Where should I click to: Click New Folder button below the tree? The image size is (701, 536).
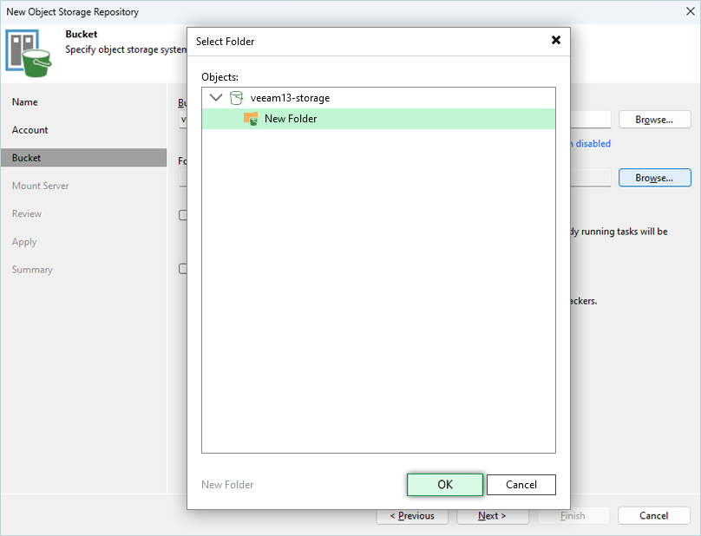(227, 485)
